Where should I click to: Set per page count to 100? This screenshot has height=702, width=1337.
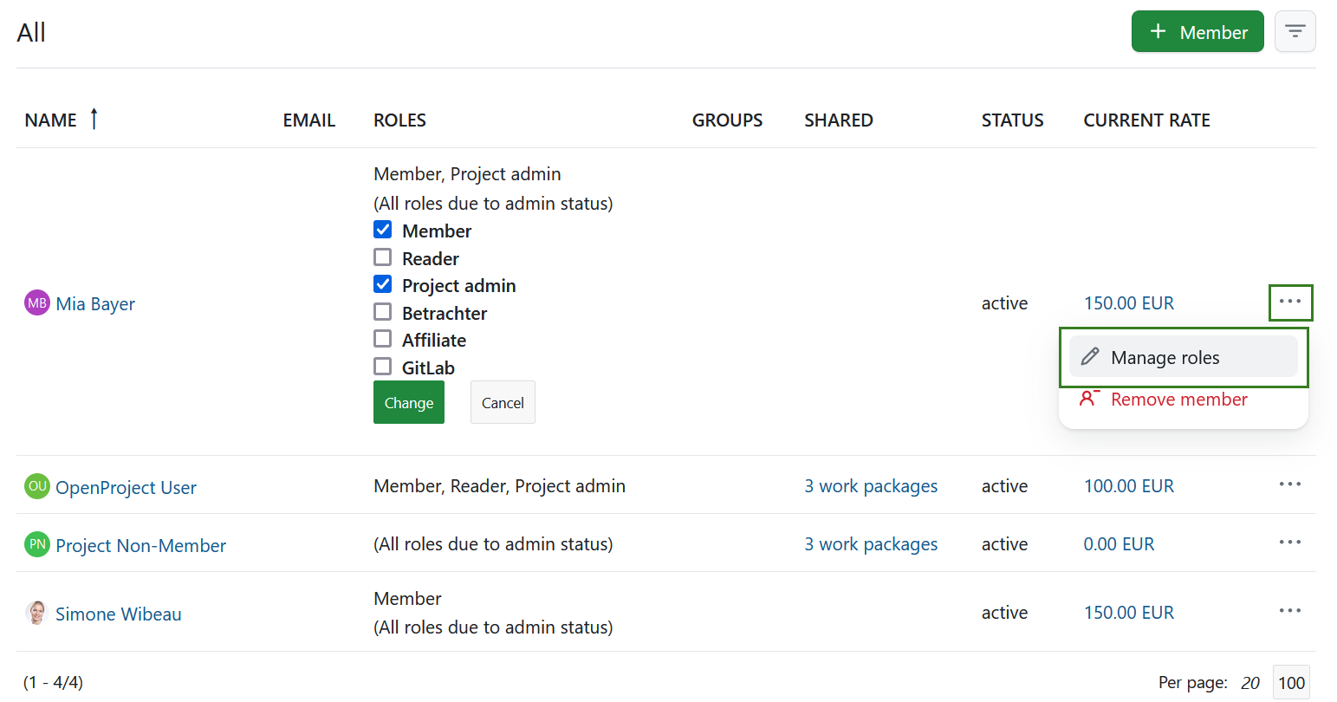click(1290, 682)
